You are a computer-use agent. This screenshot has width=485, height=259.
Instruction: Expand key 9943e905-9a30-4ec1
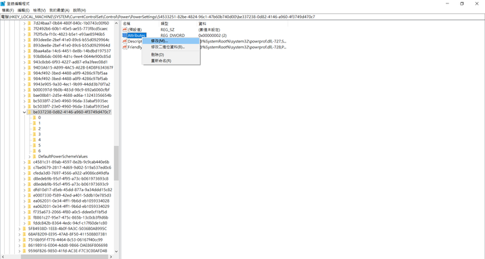click(x=24, y=84)
